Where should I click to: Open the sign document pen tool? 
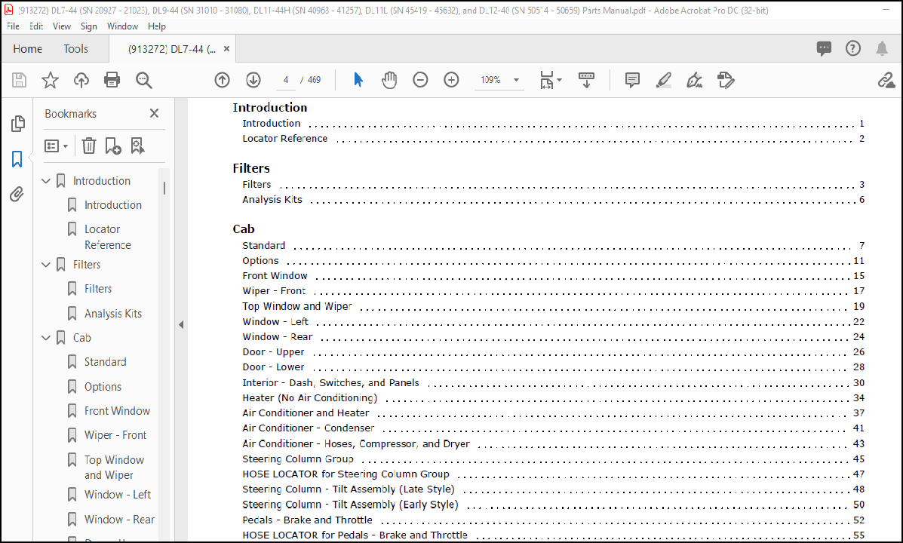pyautogui.click(x=695, y=80)
